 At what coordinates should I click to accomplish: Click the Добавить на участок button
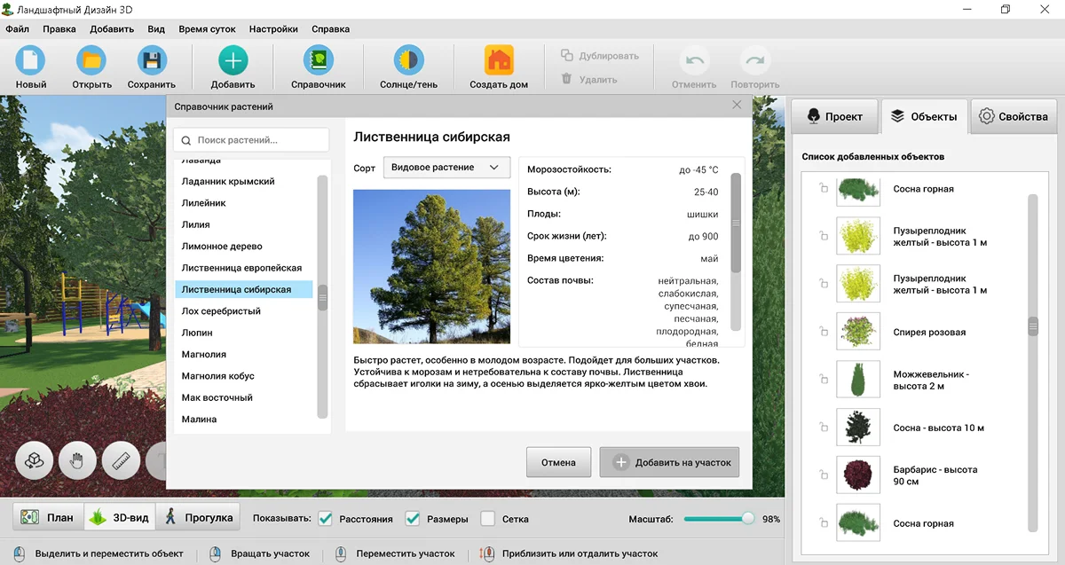pos(668,462)
